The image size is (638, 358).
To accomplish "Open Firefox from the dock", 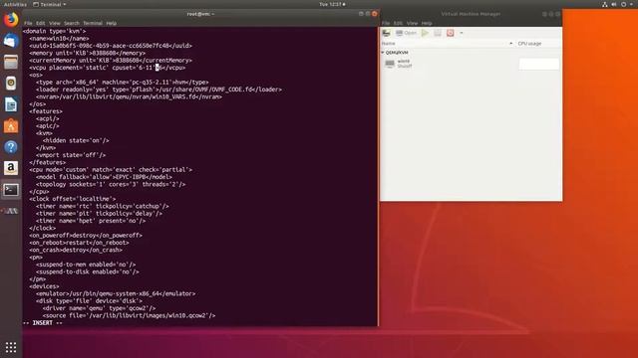I will [11, 20].
